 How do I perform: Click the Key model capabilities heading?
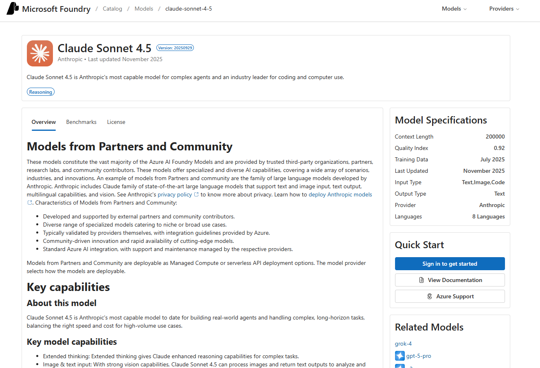72,342
